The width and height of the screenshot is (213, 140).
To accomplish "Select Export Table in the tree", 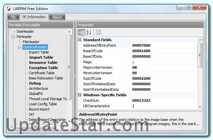I will [39, 52].
